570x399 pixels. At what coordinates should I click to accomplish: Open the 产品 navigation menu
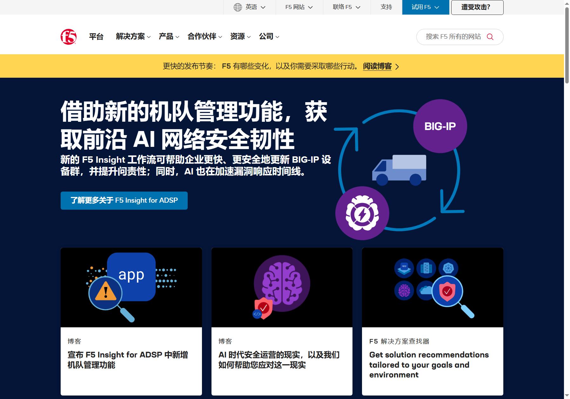(x=169, y=36)
